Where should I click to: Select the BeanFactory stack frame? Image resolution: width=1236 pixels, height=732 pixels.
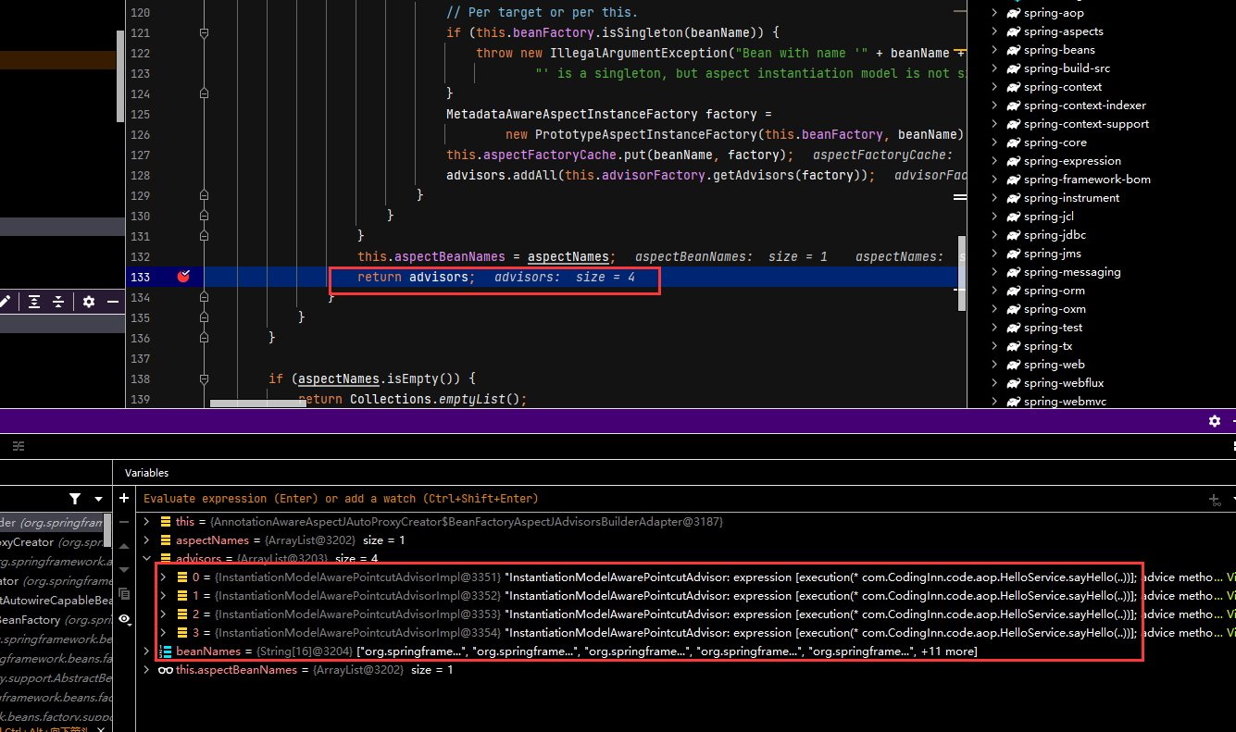pyautogui.click(x=56, y=620)
